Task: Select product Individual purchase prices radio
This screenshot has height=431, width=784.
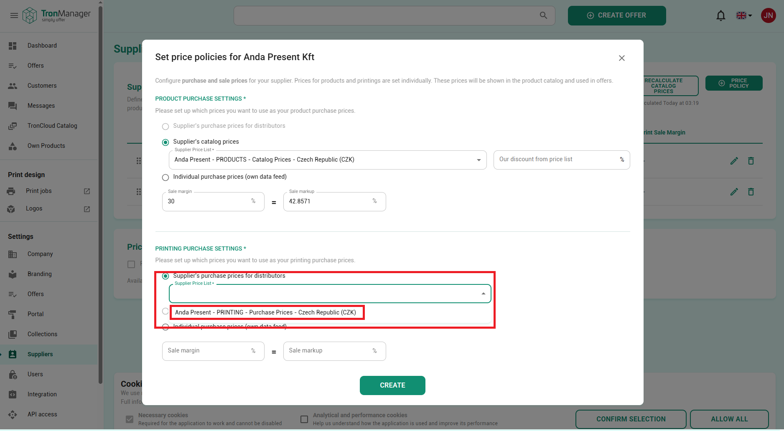Action: point(165,177)
